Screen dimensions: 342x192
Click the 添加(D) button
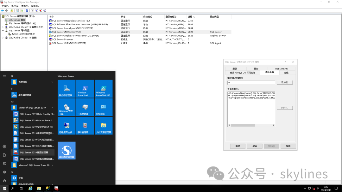coord(285,82)
